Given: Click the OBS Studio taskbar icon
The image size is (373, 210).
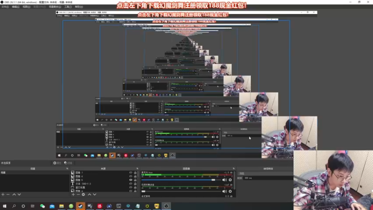Looking at the screenshot, I should (x=166, y=206).
